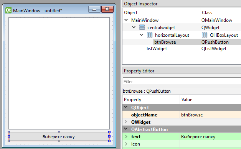Click the QMainWindow class cell
241x149 pixels.
pos(217,20)
